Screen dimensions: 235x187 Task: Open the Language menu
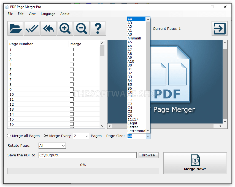[48, 14]
